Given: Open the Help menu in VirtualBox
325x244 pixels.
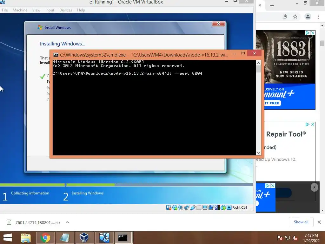Looking at the screenshot, I should coord(81,10).
